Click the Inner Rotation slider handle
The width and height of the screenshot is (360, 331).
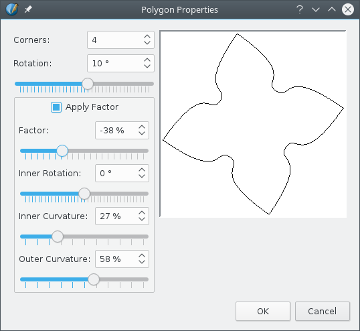pyautogui.click(x=84, y=194)
